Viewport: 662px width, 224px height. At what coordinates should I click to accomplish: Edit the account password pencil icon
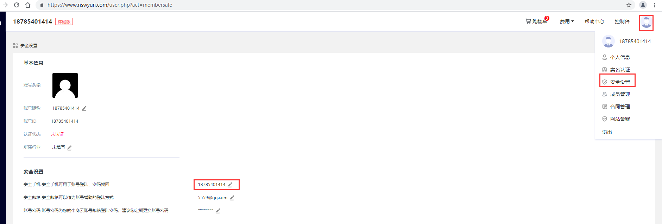[218, 211]
